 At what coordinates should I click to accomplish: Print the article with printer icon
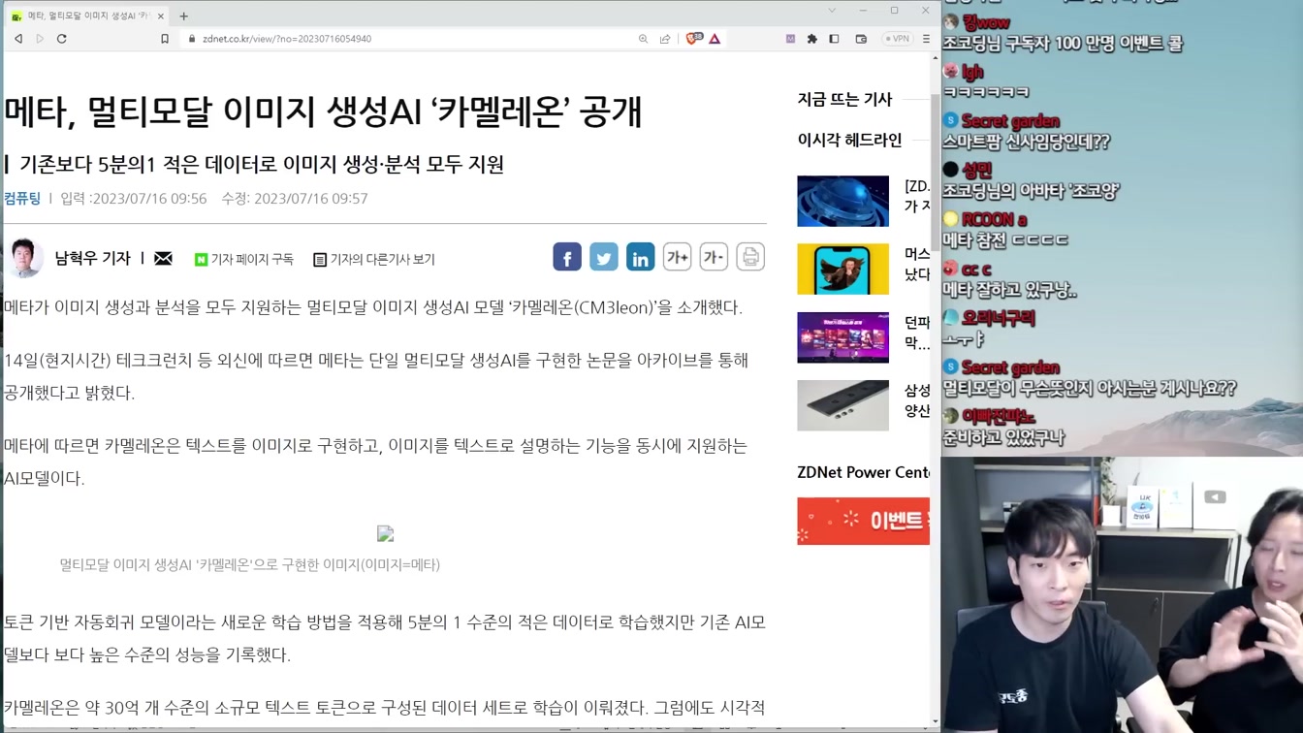tap(750, 257)
